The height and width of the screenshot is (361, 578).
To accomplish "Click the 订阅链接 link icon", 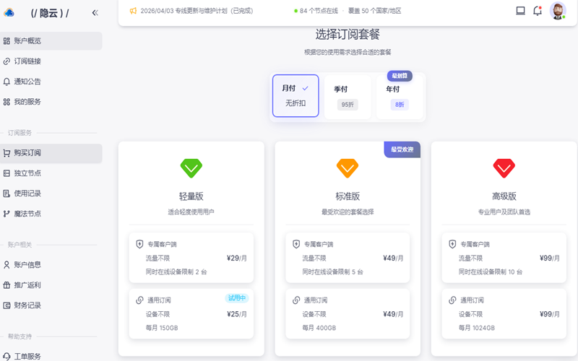I will (x=7, y=61).
